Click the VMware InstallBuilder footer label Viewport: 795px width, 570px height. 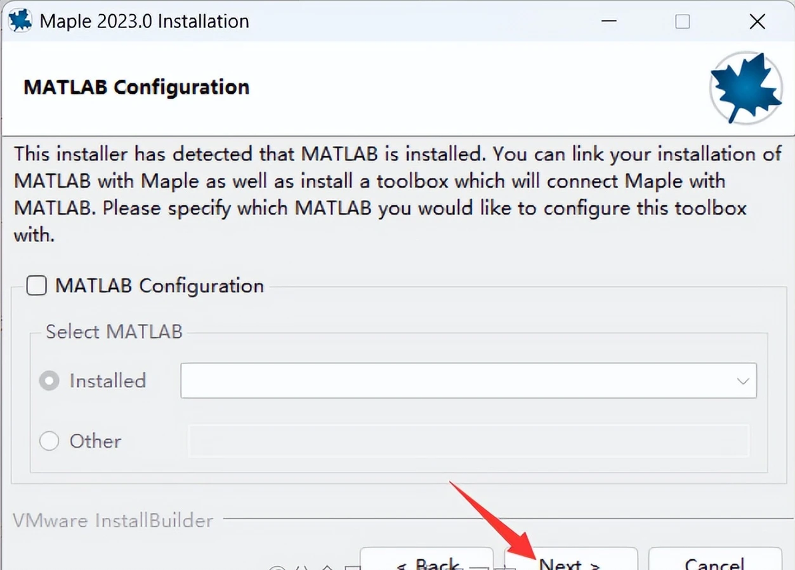pyautogui.click(x=113, y=521)
